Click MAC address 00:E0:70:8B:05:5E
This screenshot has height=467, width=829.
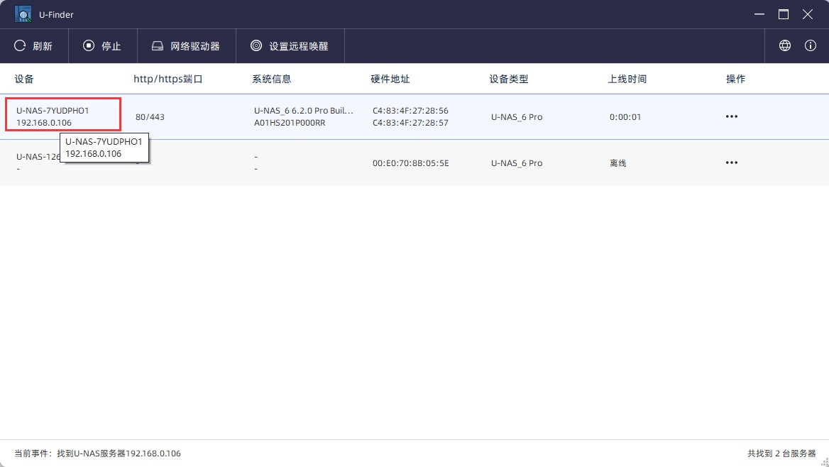[x=410, y=163]
